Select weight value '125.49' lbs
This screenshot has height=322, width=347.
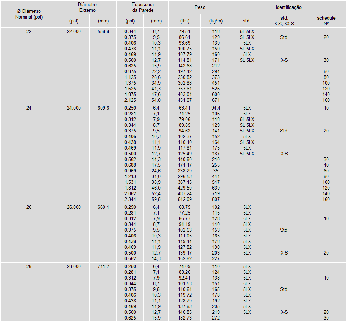point(185,154)
